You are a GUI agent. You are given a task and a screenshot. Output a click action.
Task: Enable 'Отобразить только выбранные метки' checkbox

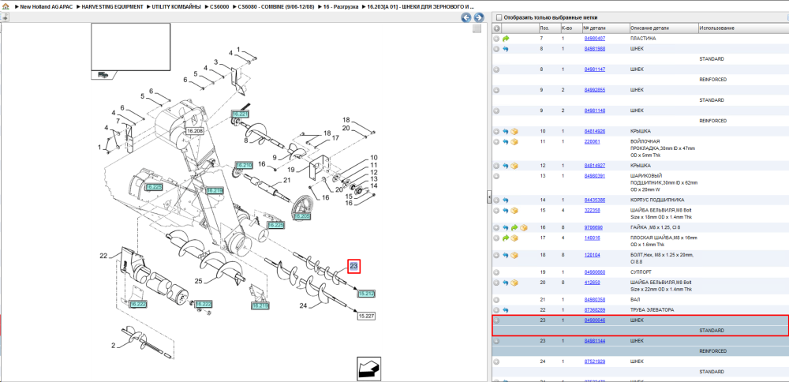[x=498, y=17]
